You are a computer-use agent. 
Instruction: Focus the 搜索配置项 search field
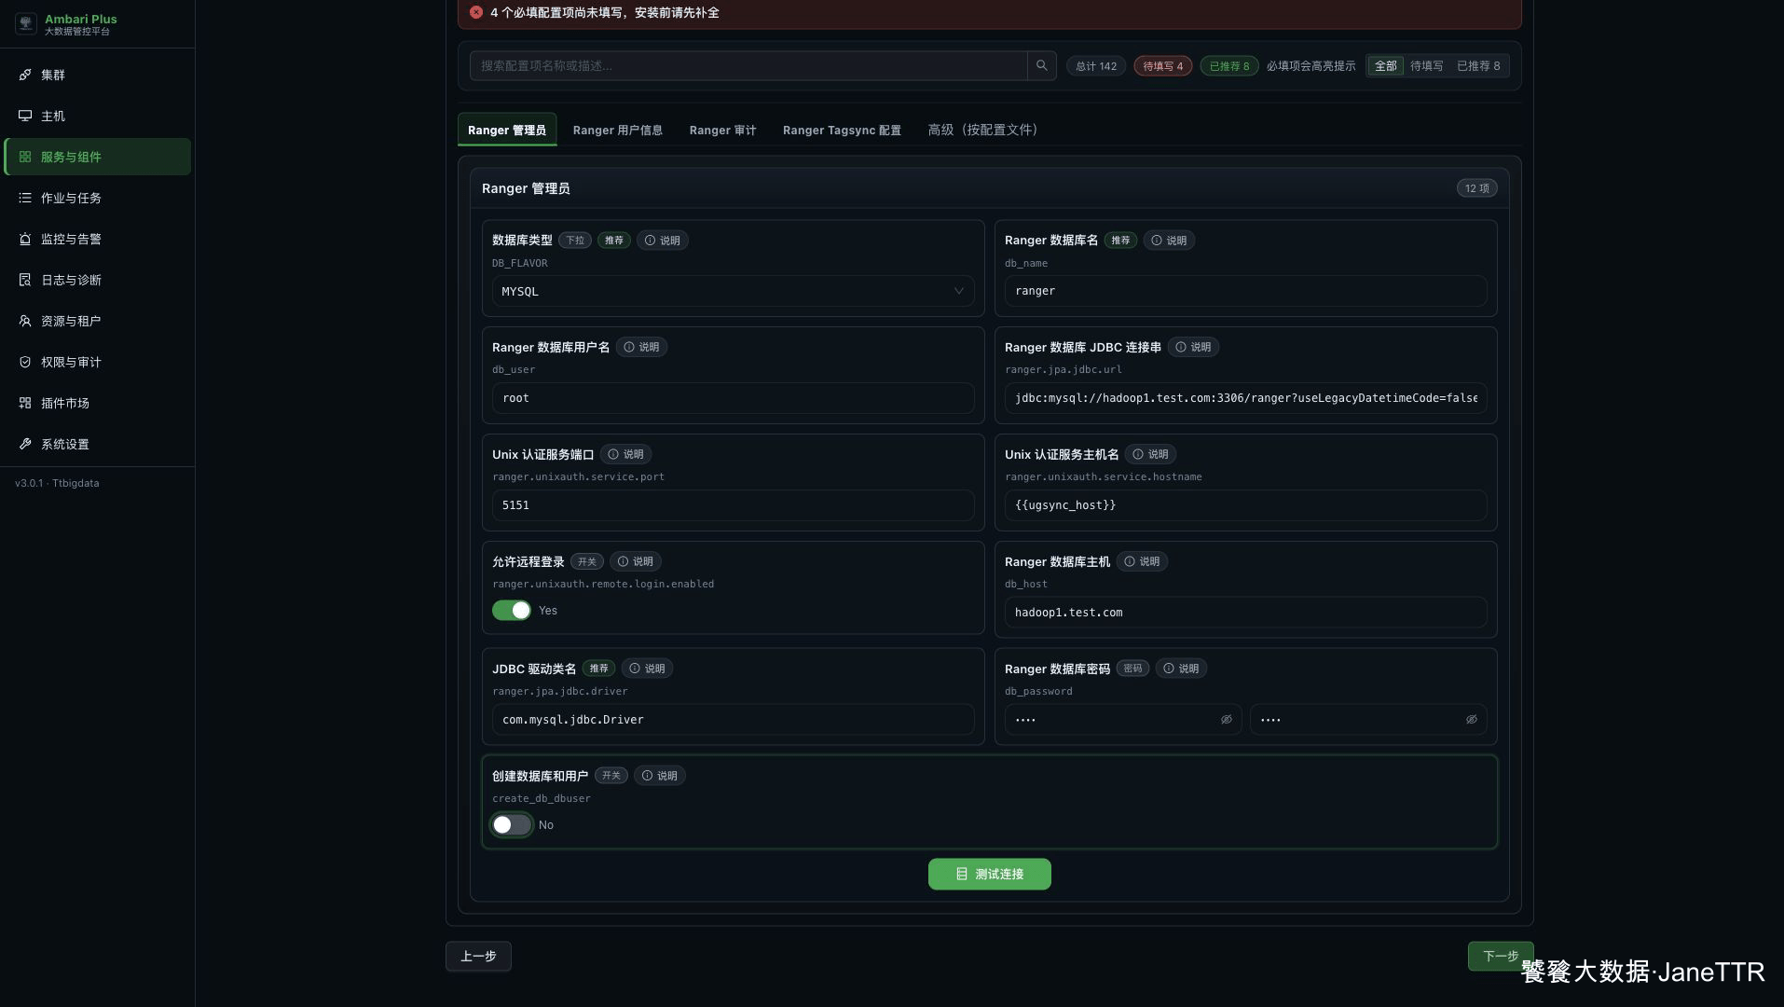click(x=748, y=65)
